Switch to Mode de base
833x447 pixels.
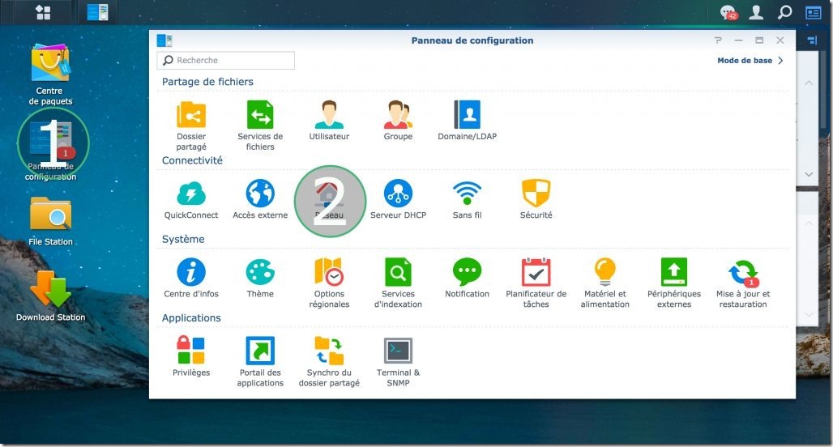point(750,61)
